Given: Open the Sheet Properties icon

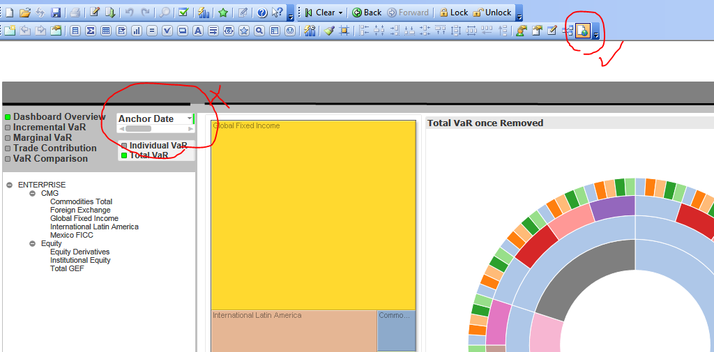Looking at the screenshot, I should click(56, 31).
